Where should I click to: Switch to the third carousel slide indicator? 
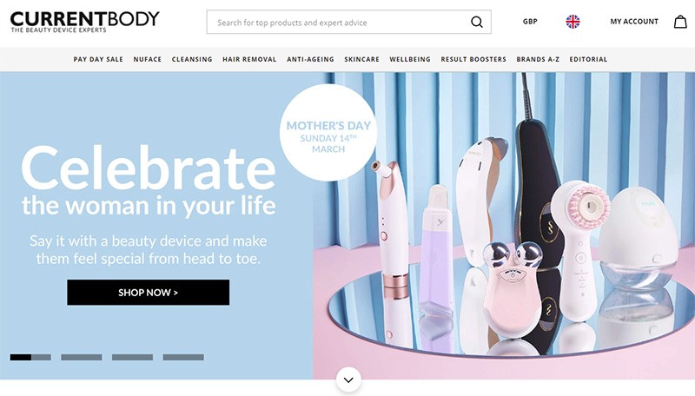click(133, 357)
